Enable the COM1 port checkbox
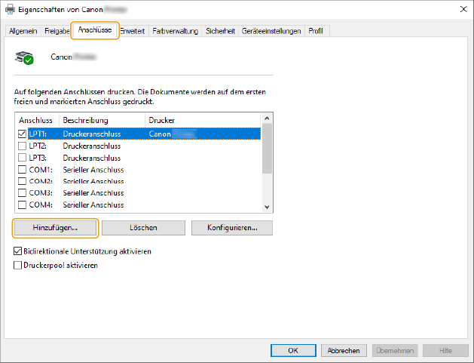Viewport: 474px width, 363px height. pyautogui.click(x=22, y=170)
